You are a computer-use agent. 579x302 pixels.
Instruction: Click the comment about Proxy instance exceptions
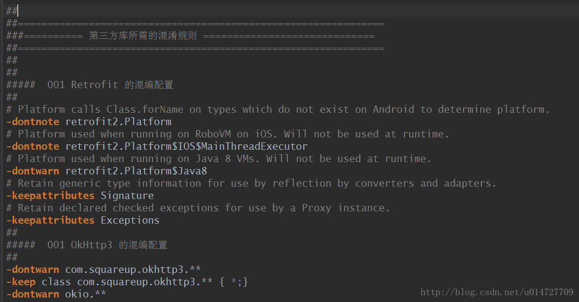[x=198, y=208]
